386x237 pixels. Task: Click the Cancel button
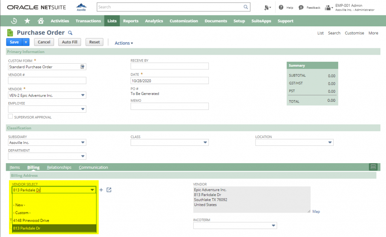[x=44, y=42]
